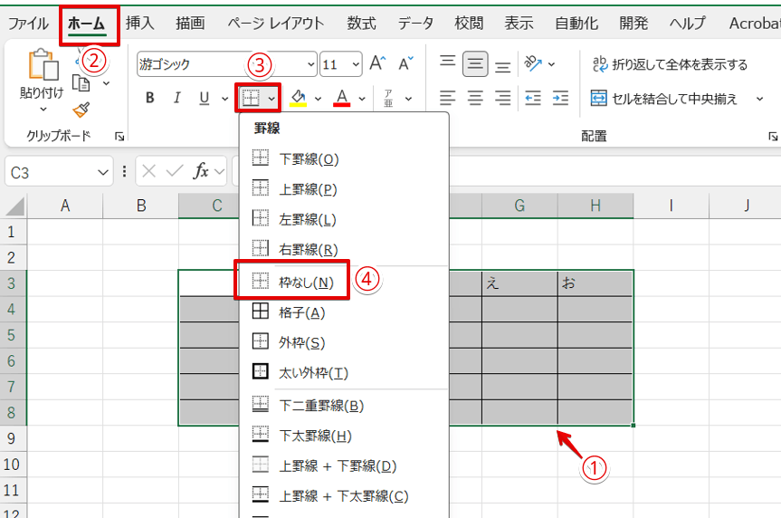Switch to the 開発 tab
Image resolution: width=781 pixels, height=518 pixels.
coord(633,23)
